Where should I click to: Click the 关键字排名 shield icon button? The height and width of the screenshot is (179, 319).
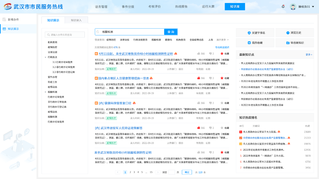point(249,33)
